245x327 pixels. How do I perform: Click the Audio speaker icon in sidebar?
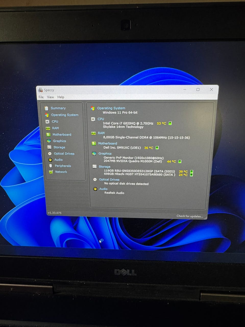point(50,160)
